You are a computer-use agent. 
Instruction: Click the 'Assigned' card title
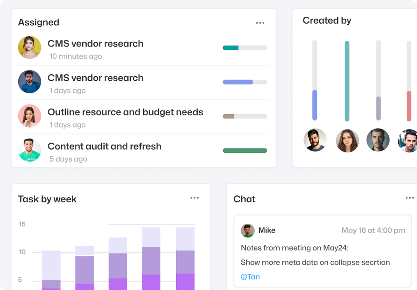point(39,22)
